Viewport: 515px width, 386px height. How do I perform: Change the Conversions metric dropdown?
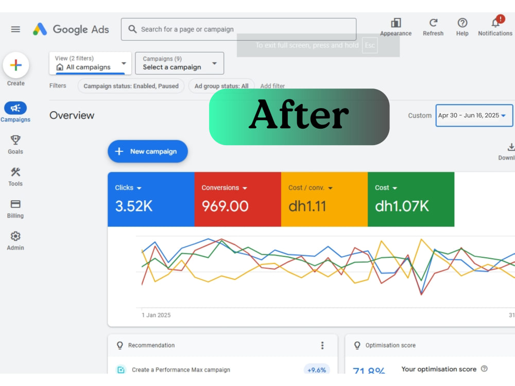tap(224, 188)
